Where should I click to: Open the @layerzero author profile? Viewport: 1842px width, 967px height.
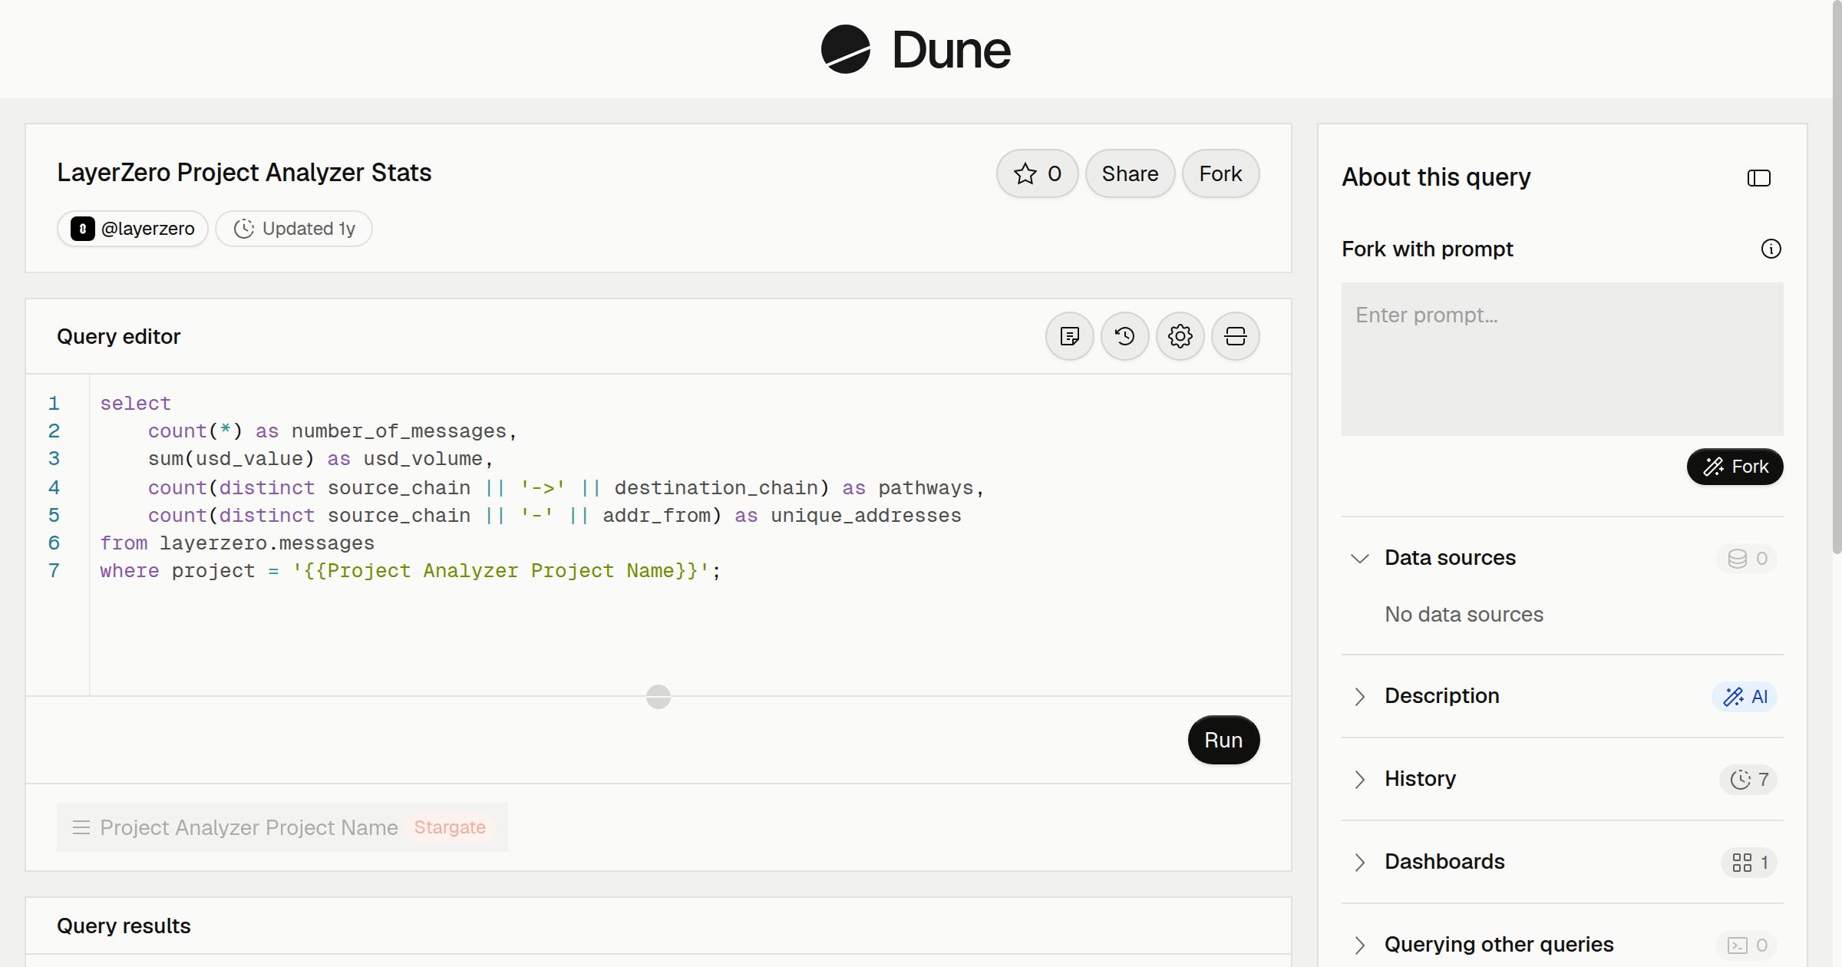(x=133, y=229)
